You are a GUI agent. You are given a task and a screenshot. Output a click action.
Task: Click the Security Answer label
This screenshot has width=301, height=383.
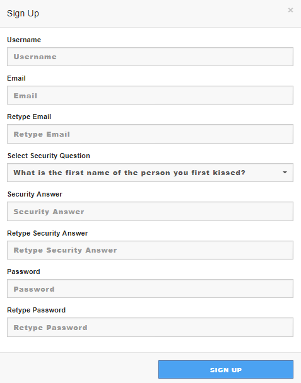click(35, 194)
